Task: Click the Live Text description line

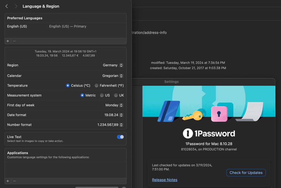Action: tap(35, 141)
